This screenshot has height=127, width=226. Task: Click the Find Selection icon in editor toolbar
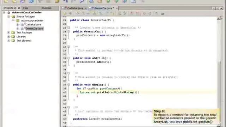pos(77,13)
